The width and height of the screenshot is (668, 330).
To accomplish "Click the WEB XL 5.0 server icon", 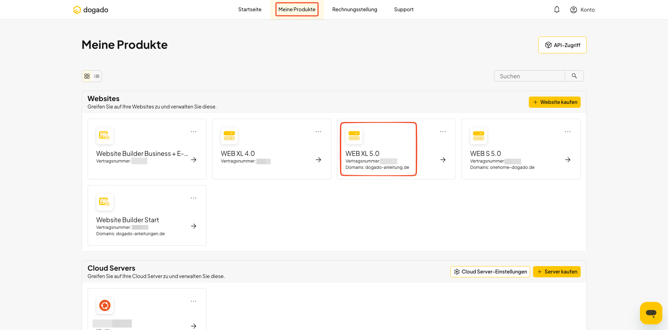I will 354,136.
